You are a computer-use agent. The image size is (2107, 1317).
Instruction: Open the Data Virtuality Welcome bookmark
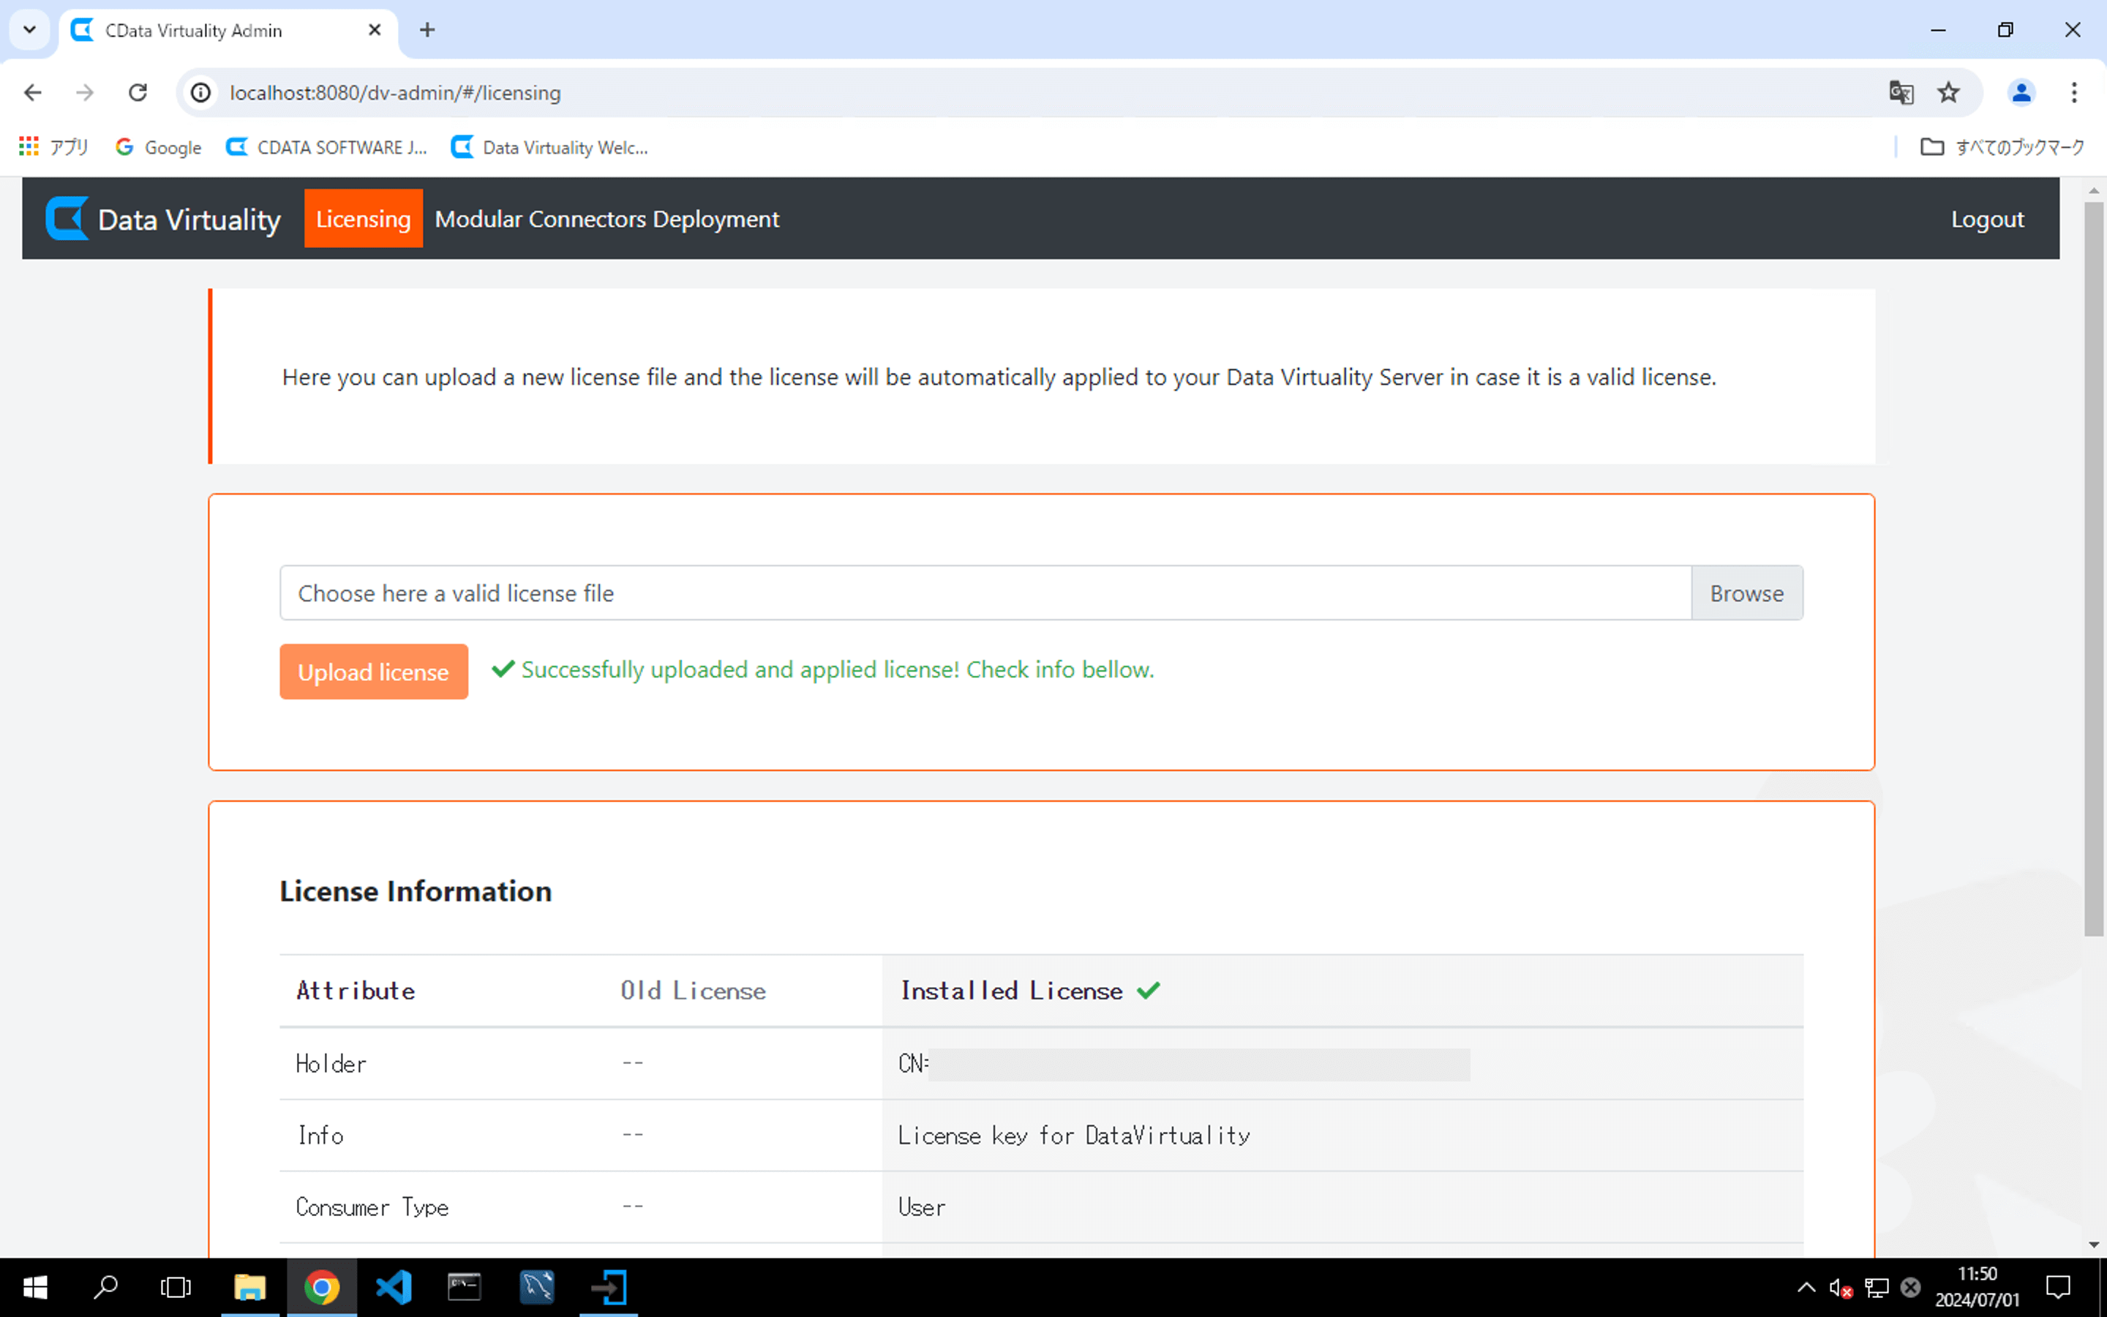point(550,147)
